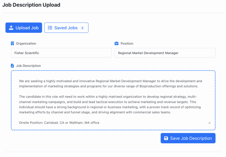
Task: Click the briefcase icon next to Position
Action: (x=117, y=43)
